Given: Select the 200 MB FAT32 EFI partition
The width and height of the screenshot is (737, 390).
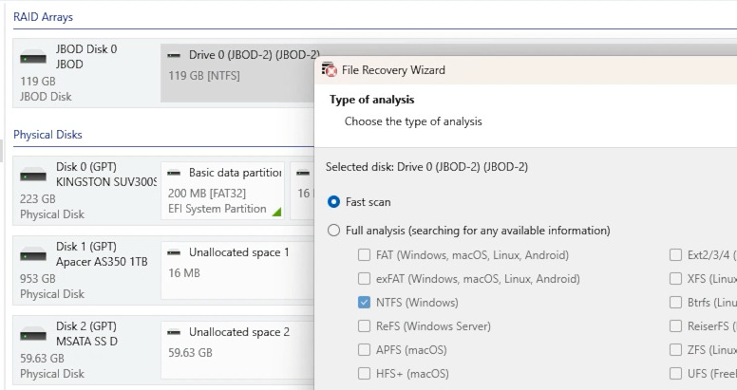Looking at the screenshot, I should coord(223,191).
